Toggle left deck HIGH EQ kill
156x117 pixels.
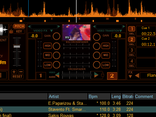click(48, 46)
